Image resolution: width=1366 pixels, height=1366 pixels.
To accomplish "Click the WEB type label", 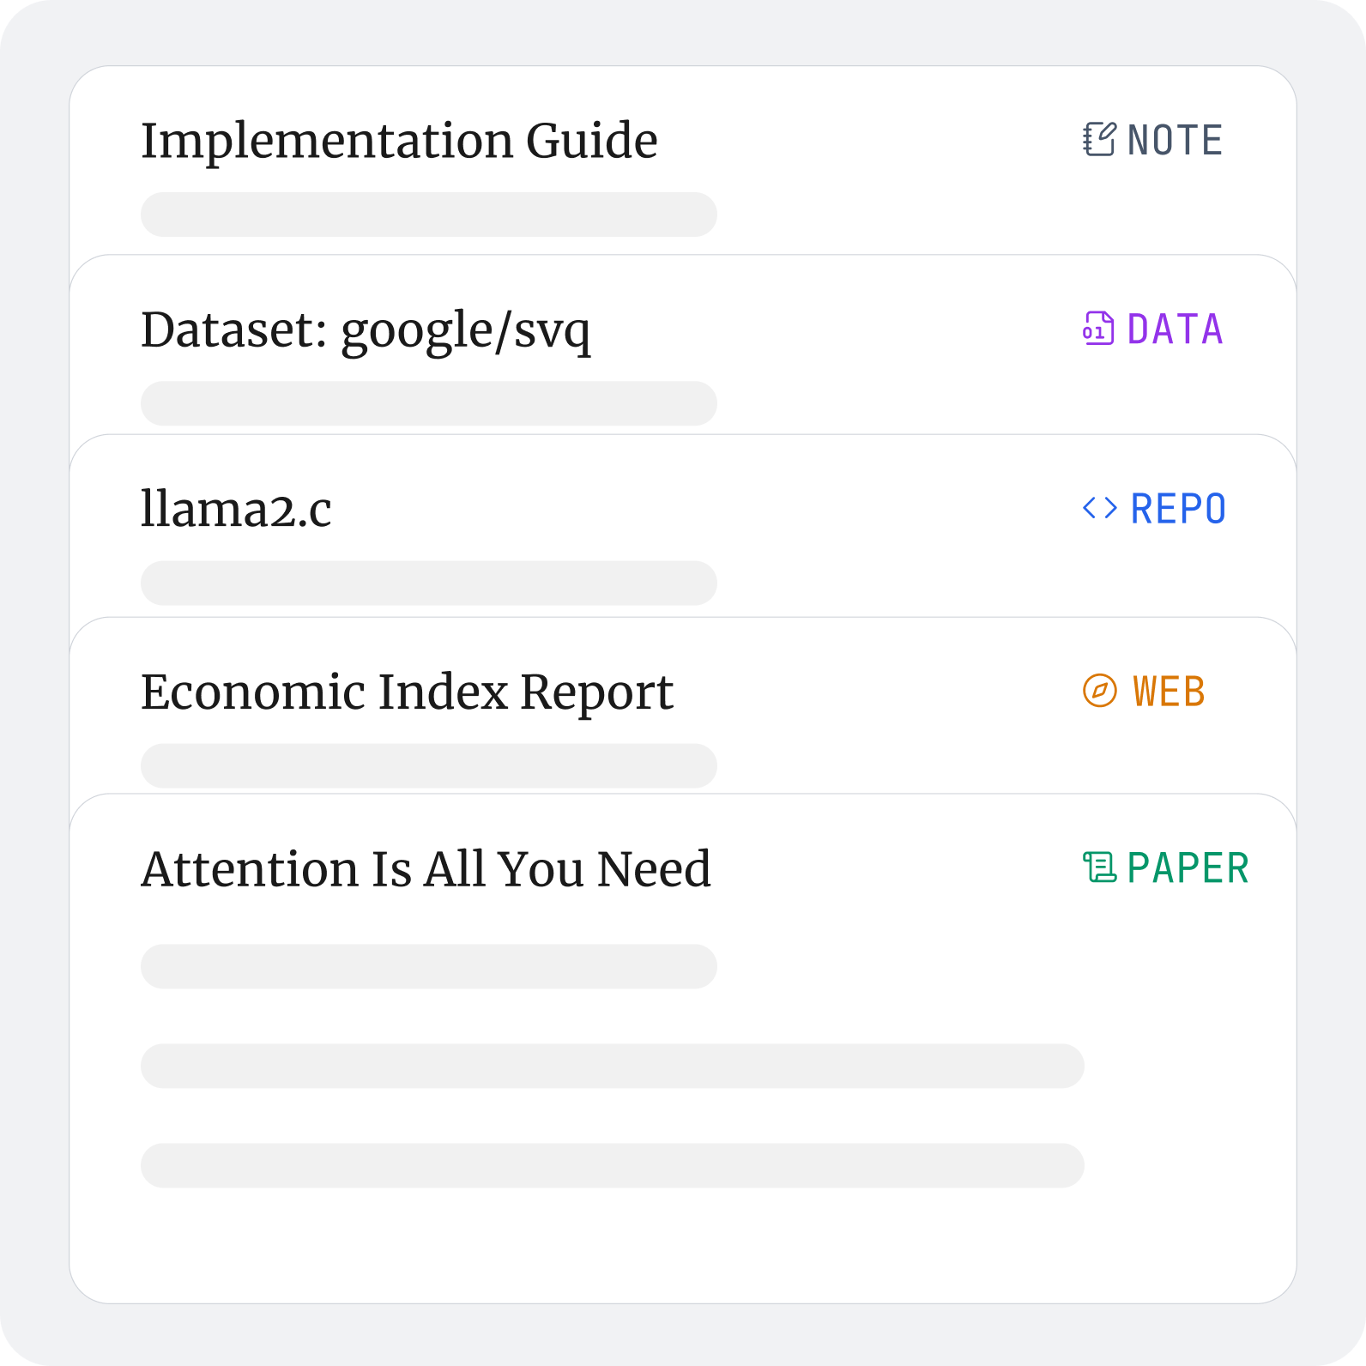I will (1169, 692).
